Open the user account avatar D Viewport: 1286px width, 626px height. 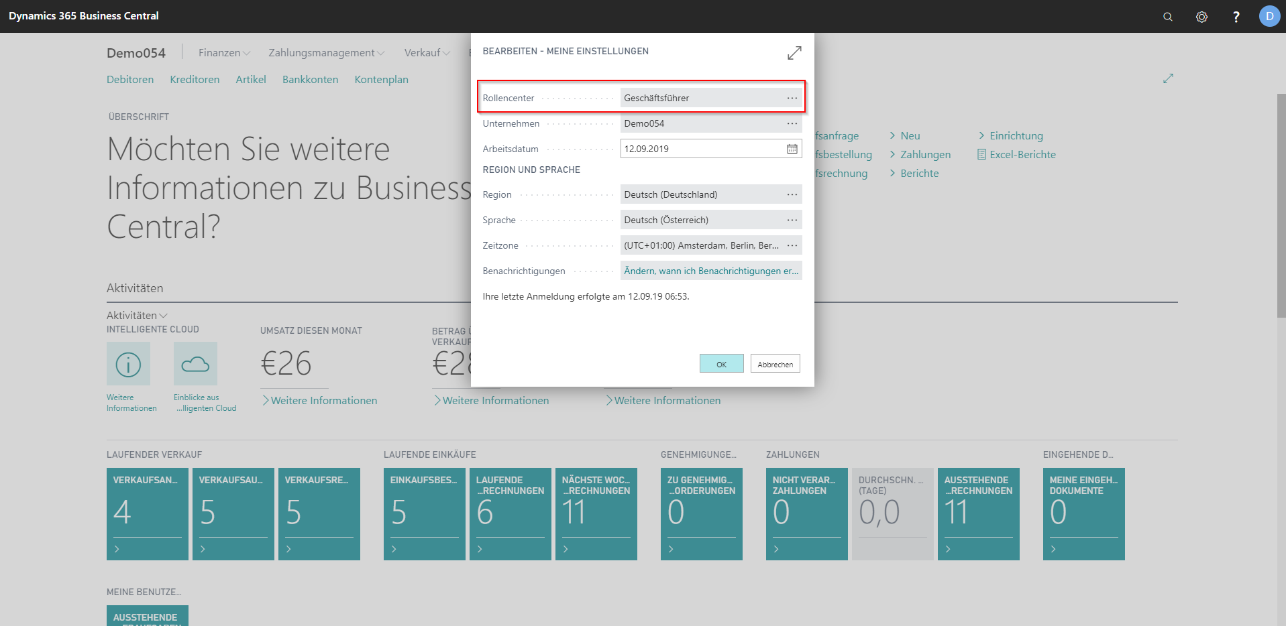point(1269,16)
